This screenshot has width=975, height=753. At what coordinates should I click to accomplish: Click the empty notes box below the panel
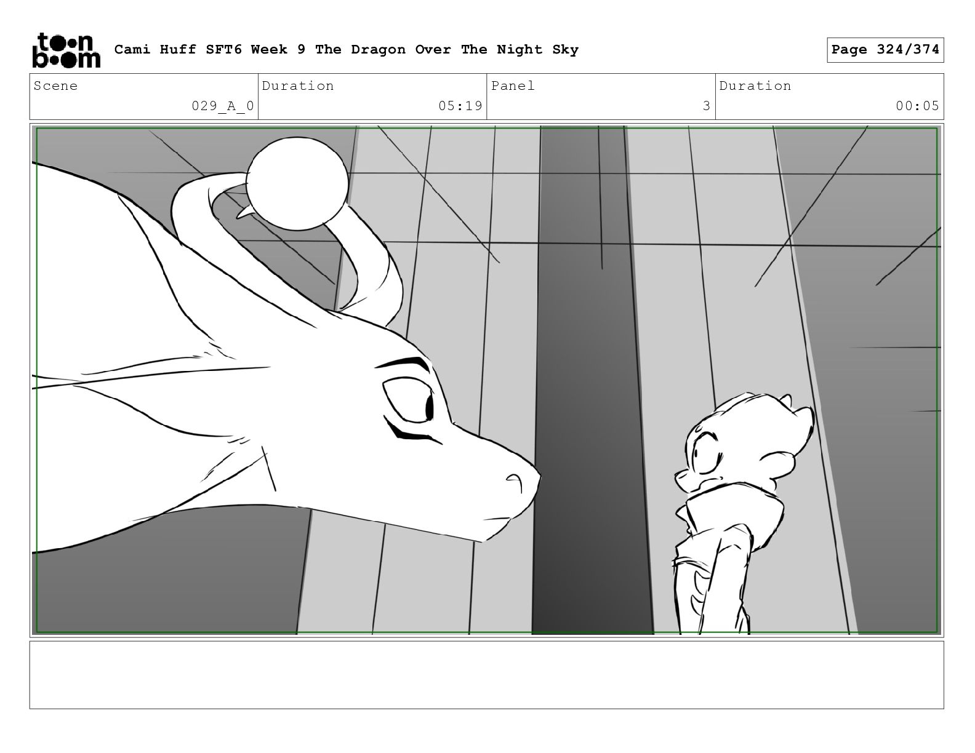pos(486,675)
